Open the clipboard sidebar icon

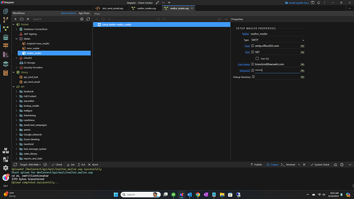click(6, 73)
